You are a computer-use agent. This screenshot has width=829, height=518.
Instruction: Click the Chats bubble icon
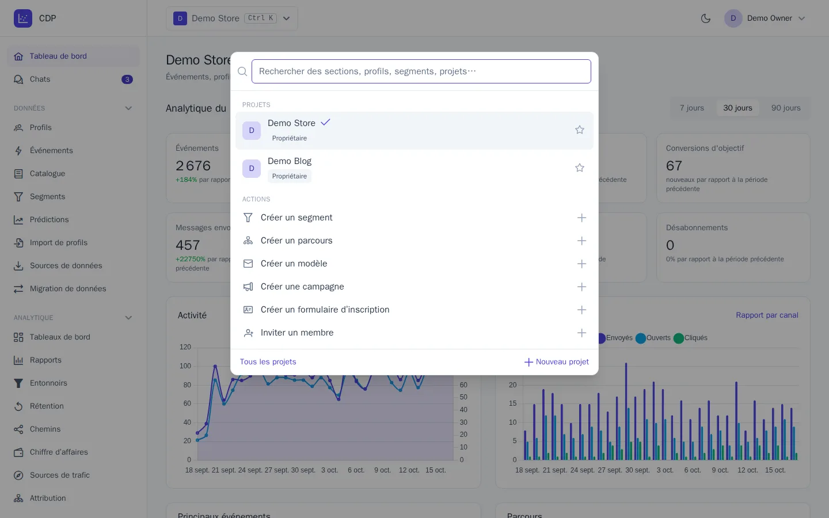pyautogui.click(x=18, y=79)
